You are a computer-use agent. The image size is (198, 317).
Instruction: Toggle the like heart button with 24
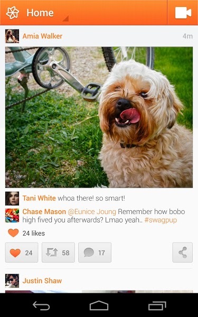(x=22, y=253)
